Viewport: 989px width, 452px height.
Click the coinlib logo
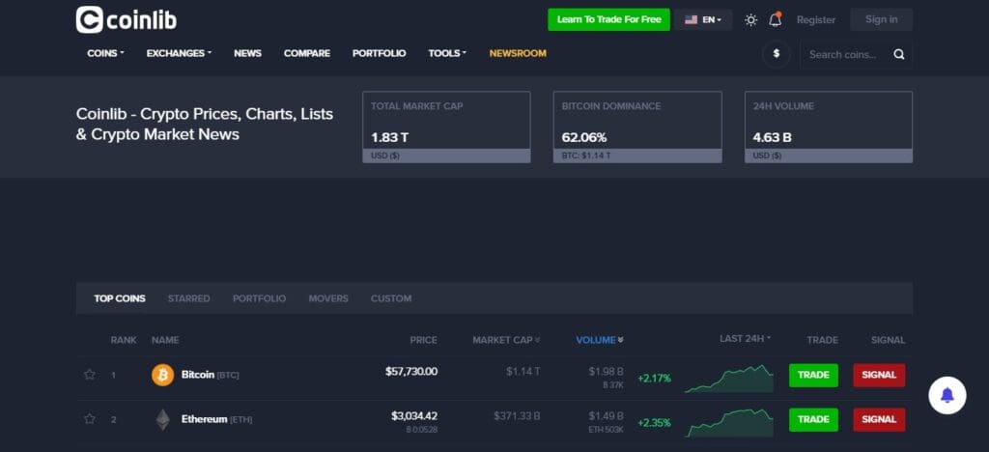[127, 19]
